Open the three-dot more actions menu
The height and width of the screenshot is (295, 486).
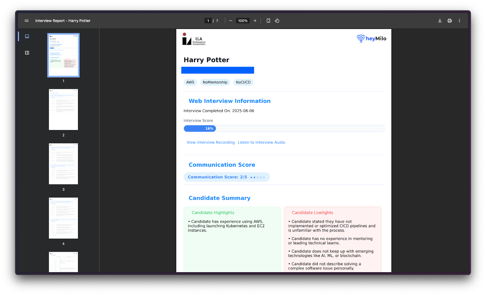[459, 21]
